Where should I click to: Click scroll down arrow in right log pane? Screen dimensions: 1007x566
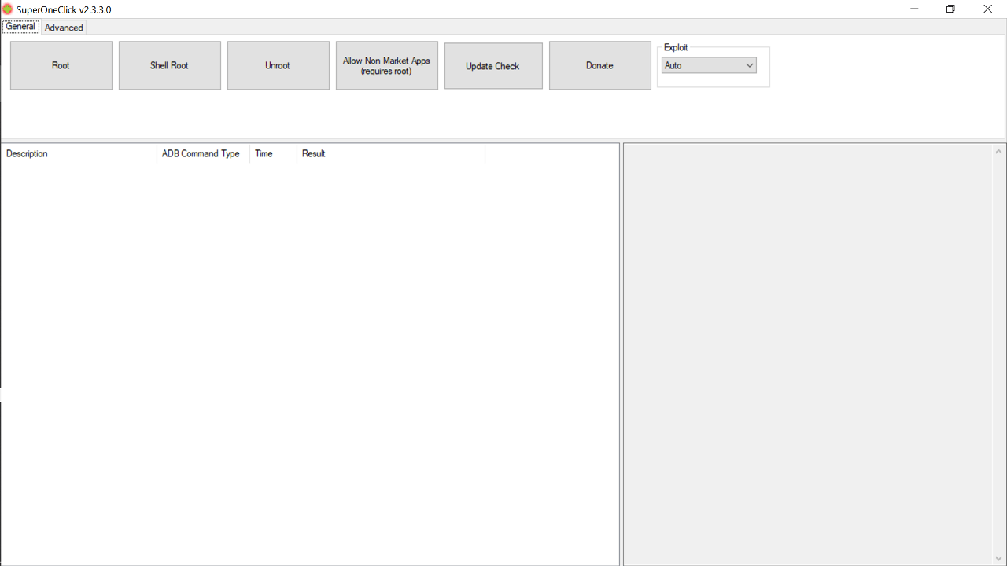pos(999,558)
